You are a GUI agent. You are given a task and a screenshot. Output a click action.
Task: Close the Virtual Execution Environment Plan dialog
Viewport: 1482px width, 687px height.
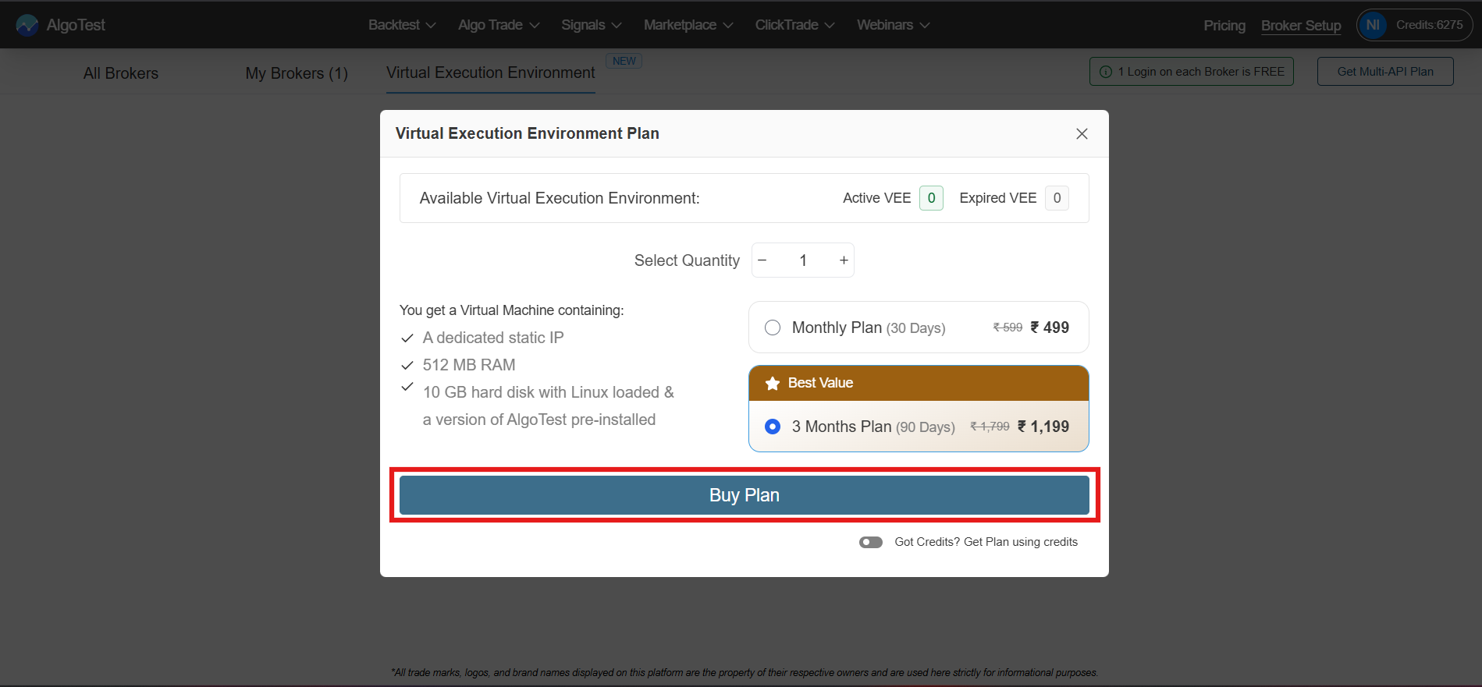[1082, 134]
